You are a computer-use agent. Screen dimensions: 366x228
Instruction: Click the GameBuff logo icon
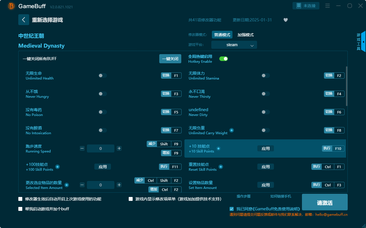[x=11, y=6]
